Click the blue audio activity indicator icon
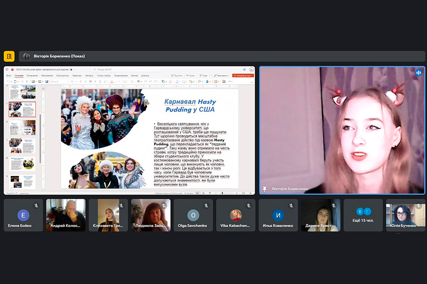The height and width of the screenshot is (284, 427). pyautogui.click(x=418, y=73)
